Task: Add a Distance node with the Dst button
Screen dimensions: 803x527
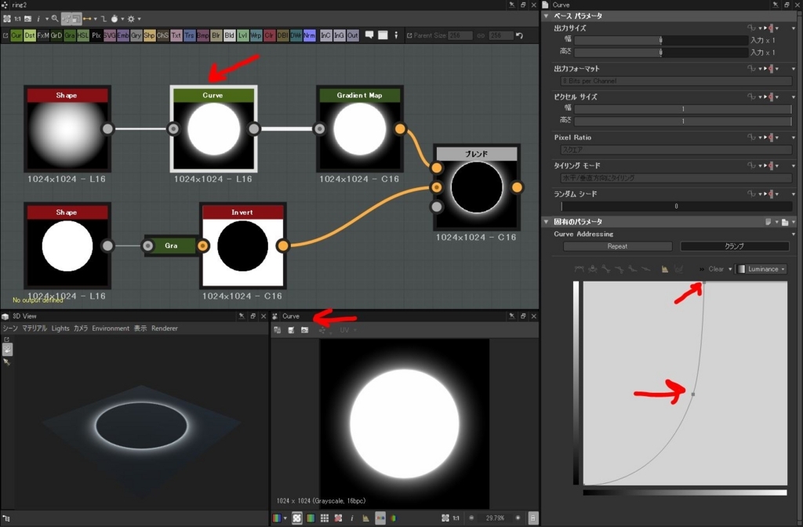Action: [30, 35]
